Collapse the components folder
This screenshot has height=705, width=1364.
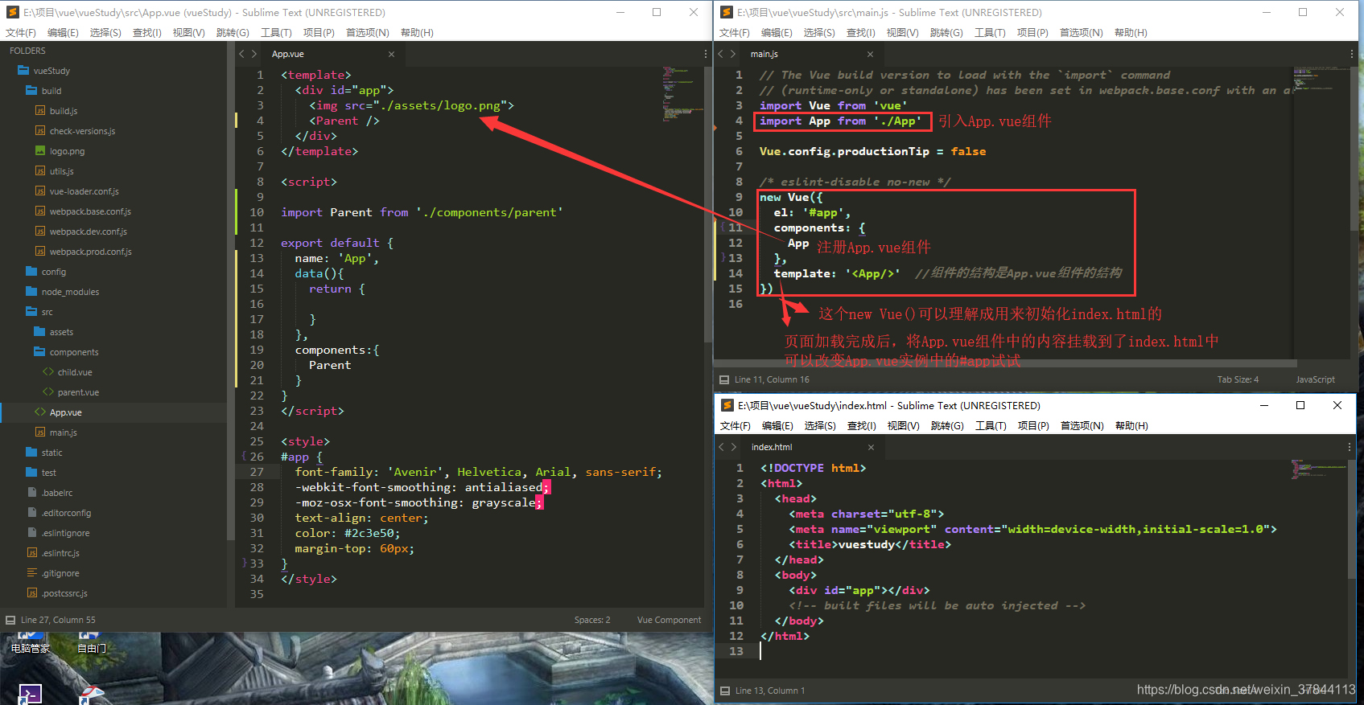[74, 352]
